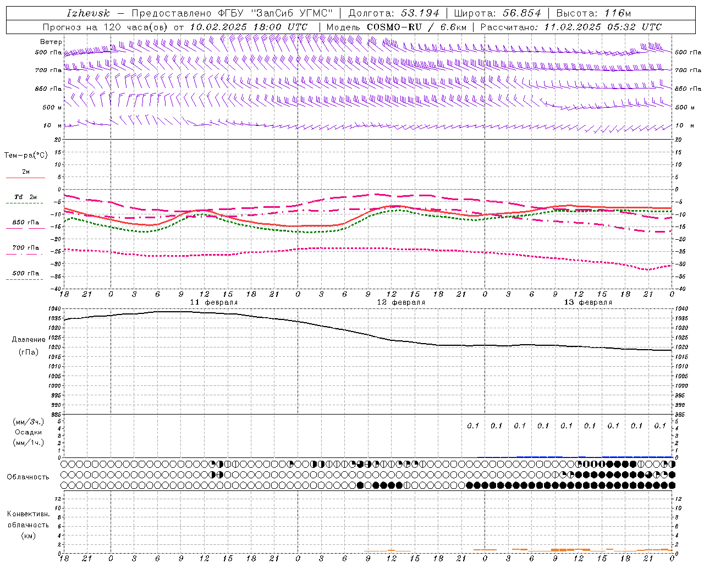Click the Прогноз на 120 часа(ов) text
Image resolution: width=704 pixels, height=563 pixels.
click(x=106, y=27)
